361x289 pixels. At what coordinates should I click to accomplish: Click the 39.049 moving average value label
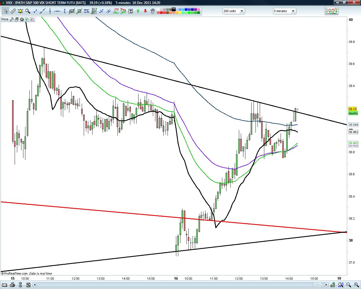coord(353,125)
